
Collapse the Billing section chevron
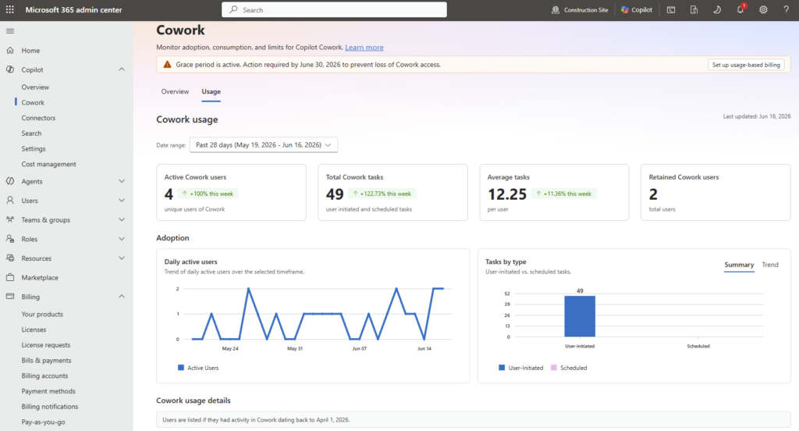121,297
